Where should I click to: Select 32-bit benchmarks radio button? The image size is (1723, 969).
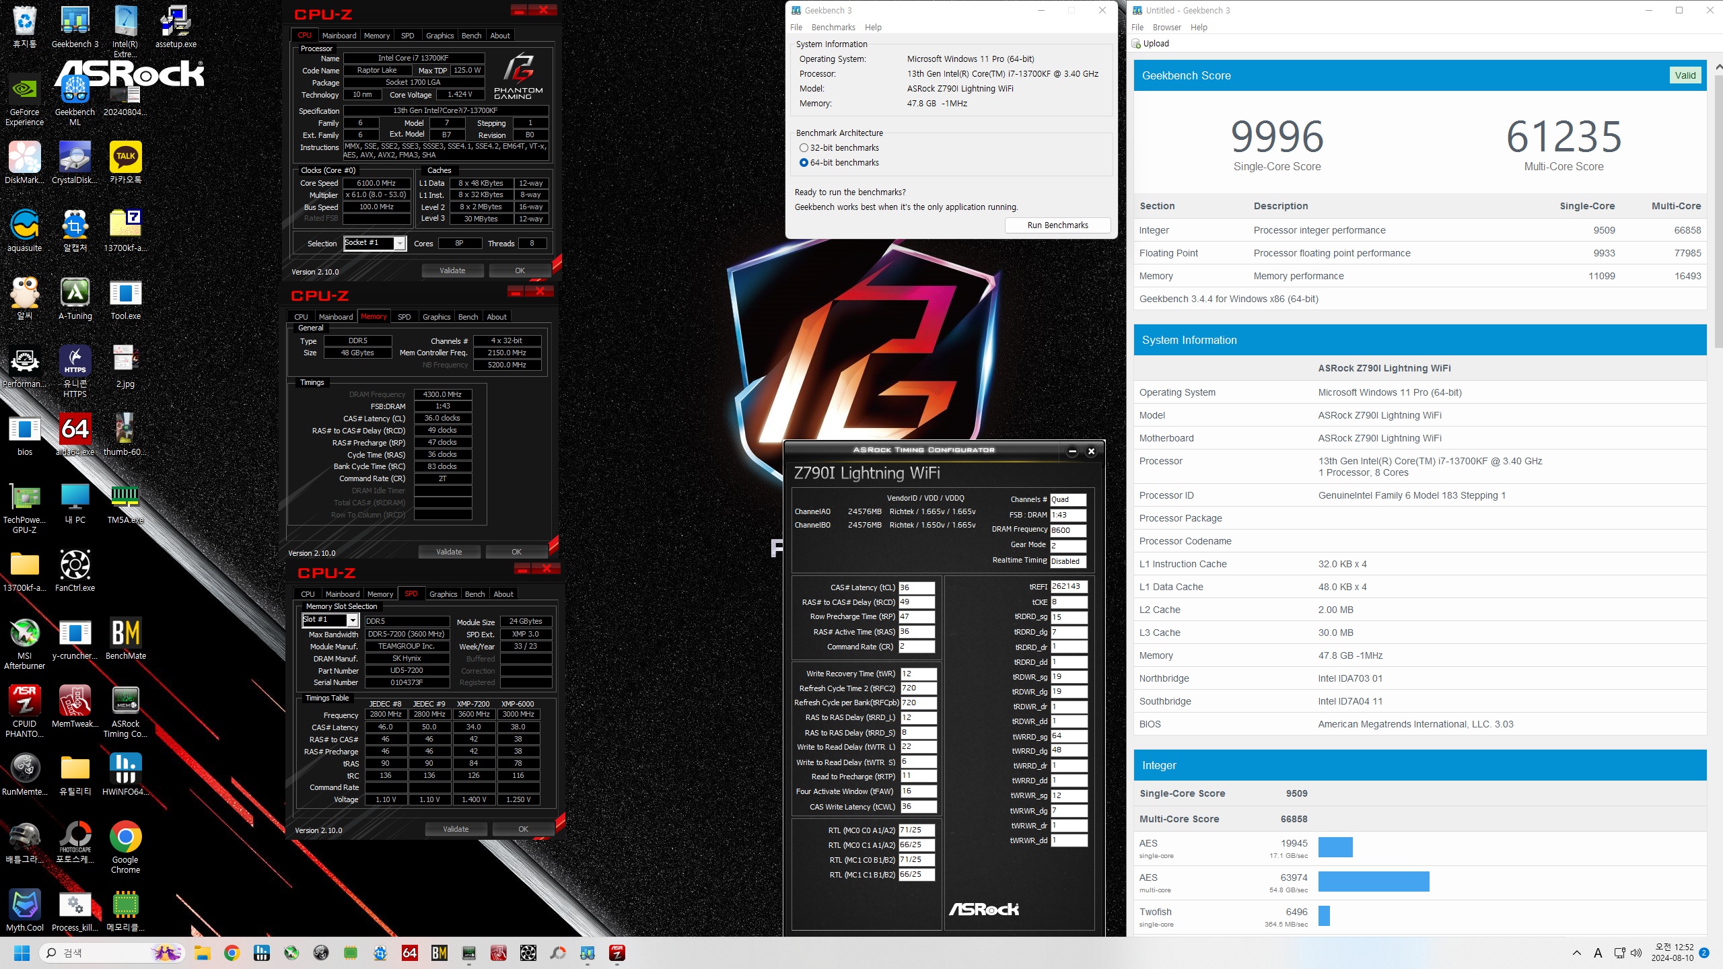804,148
